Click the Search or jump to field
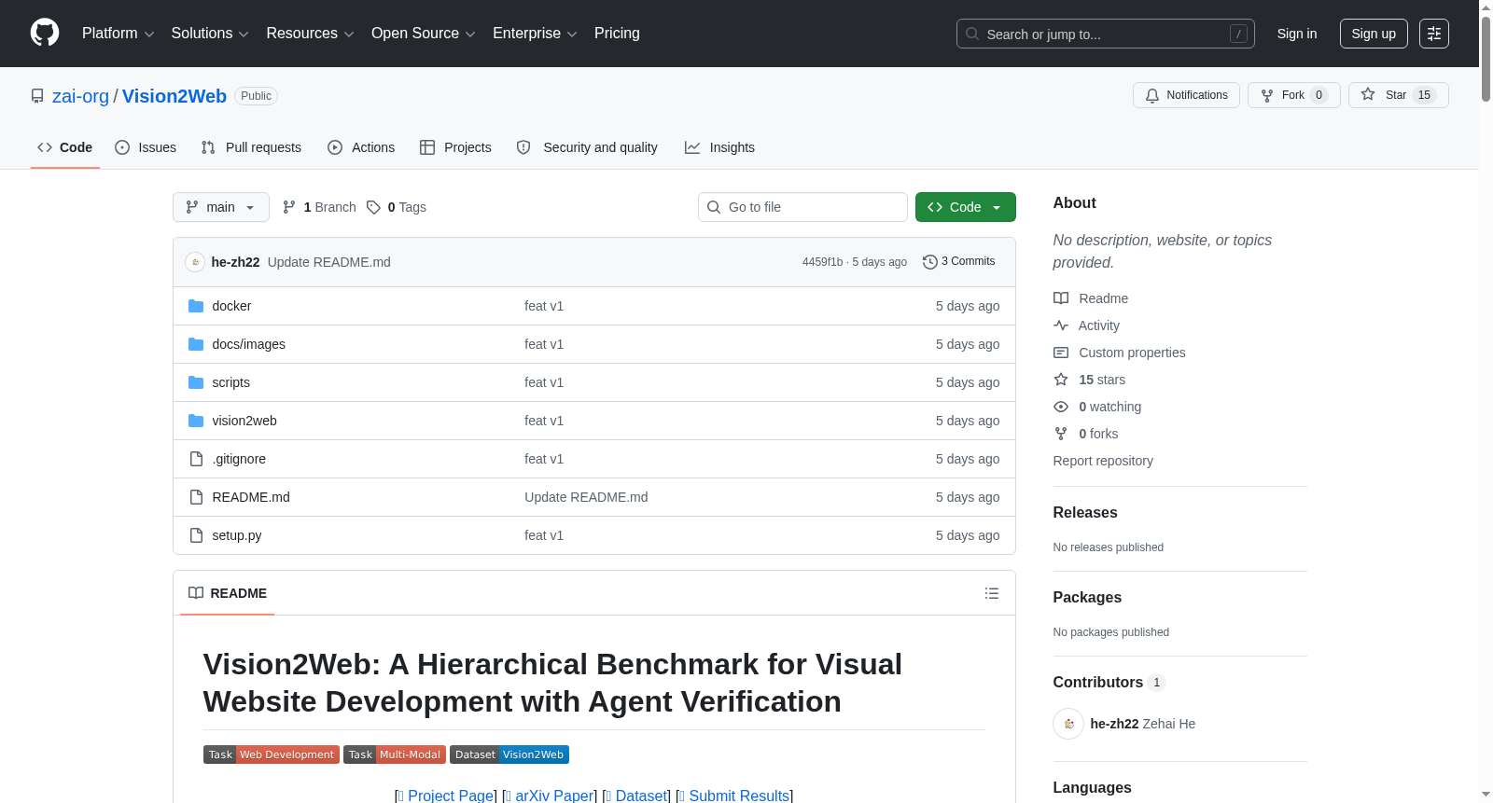Screen dimensions: 1493x803 click(x=1106, y=34)
